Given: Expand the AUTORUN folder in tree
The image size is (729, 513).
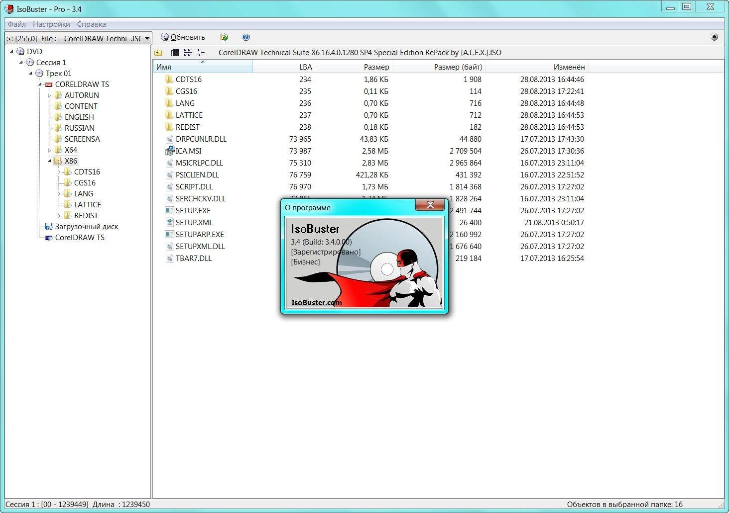Looking at the screenshot, I should (49, 95).
